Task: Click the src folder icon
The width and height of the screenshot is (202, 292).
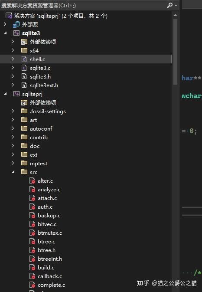Action: (24, 172)
